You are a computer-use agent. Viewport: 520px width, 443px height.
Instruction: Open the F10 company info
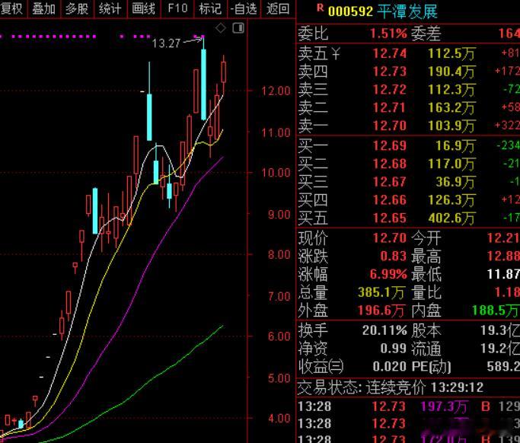tap(177, 8)
